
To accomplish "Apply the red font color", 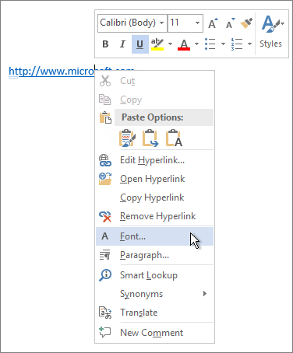I will tap(184, 44).
